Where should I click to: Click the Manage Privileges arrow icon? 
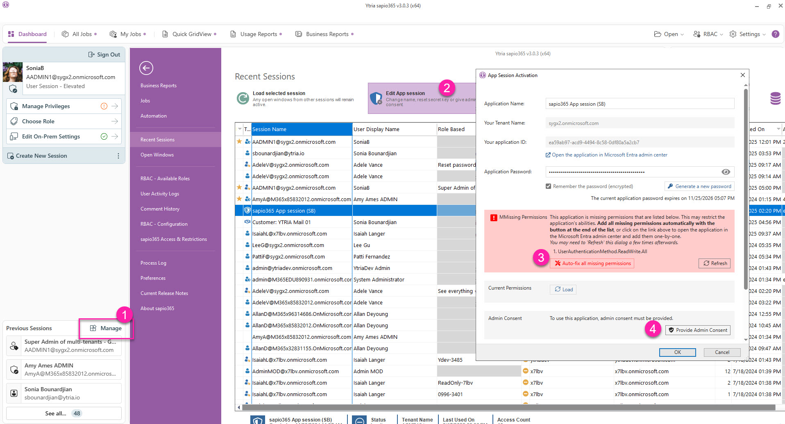[115, 106]
